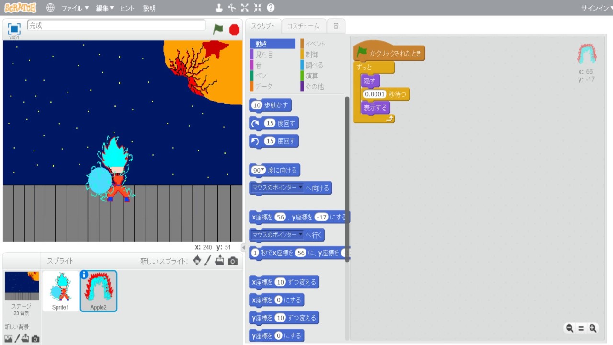Click the x座標を 10 ずつ変える block

284,282
